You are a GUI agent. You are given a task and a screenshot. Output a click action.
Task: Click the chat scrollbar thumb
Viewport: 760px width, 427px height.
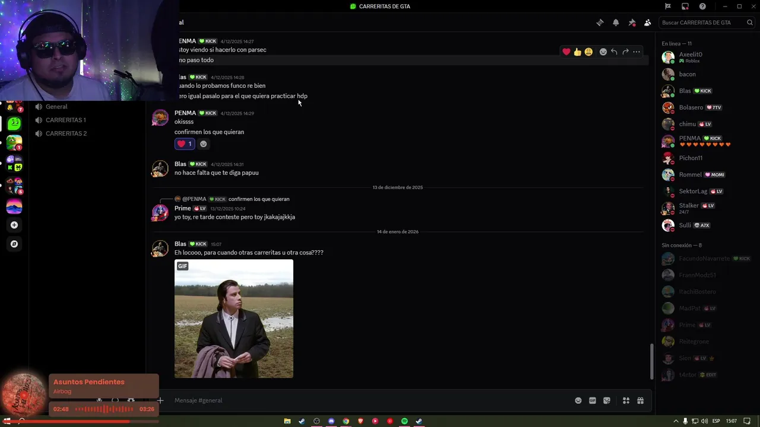tap(651, 361)
